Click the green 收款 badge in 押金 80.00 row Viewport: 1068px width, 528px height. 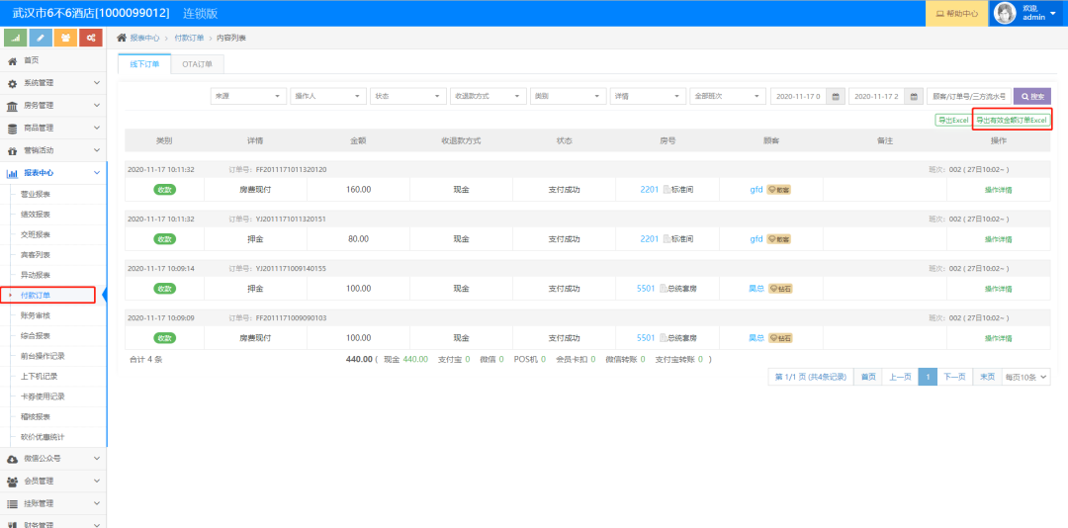(x=164, y=239)
